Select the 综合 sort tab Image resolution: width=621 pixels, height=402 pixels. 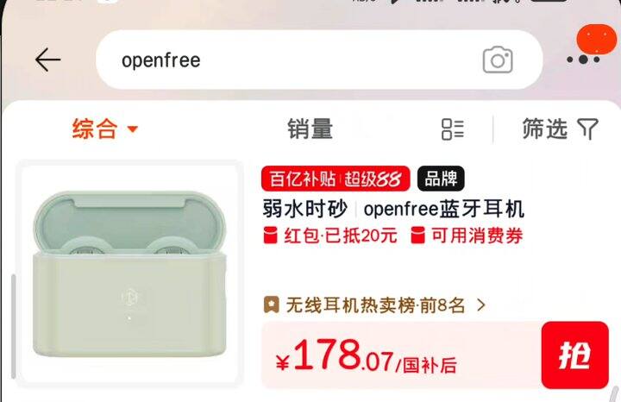[105, 129]
